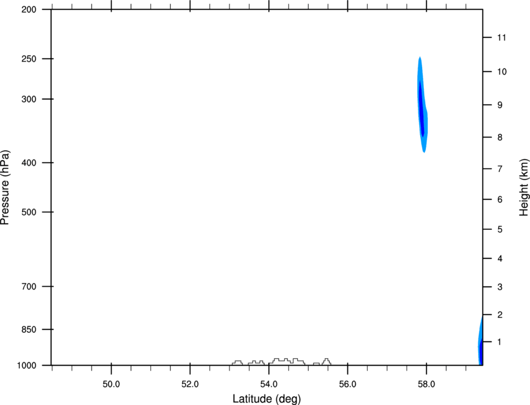Click the 1000 pressure label

point(27,365)
